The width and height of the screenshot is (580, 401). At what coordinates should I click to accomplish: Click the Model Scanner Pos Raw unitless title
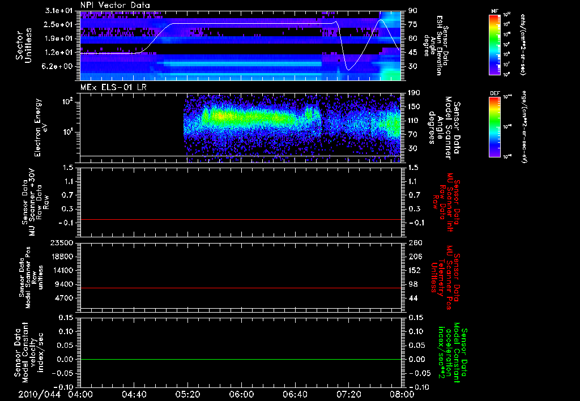coord(31,278)
